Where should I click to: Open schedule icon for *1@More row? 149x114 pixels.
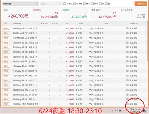127,38
